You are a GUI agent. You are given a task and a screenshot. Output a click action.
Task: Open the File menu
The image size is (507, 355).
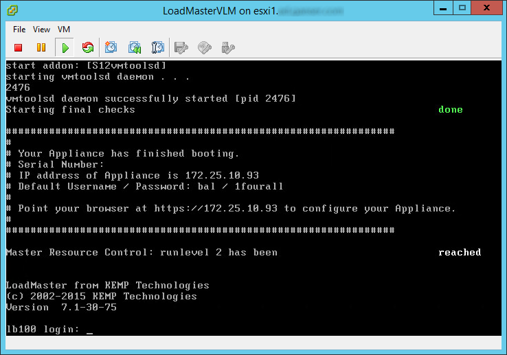coord(19,30)
